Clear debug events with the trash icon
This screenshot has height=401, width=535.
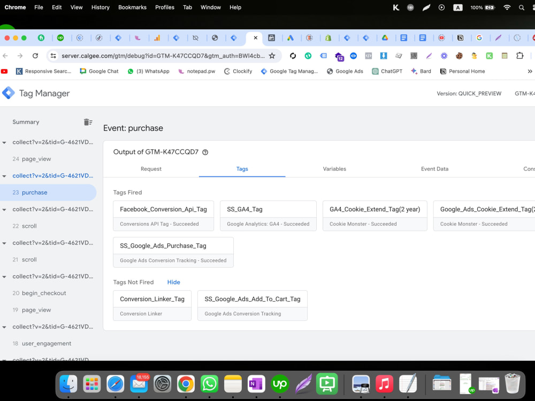point(88,122)
